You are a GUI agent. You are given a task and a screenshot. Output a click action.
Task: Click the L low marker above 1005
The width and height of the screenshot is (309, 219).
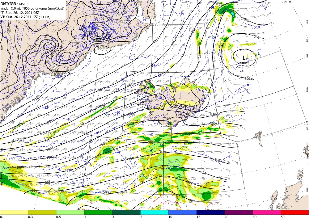[x=98, y=35]
